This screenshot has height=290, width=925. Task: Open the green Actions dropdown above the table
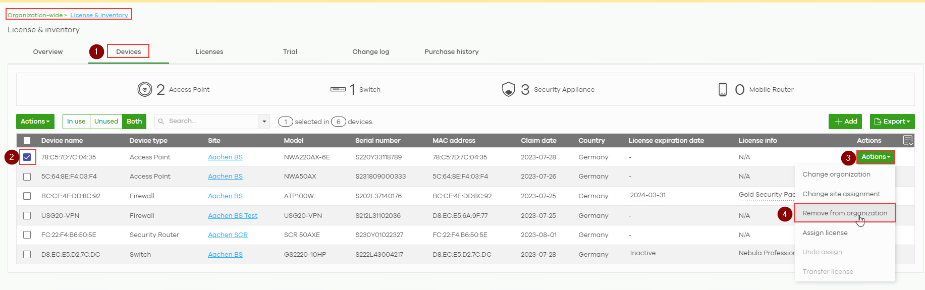point(35,122)
